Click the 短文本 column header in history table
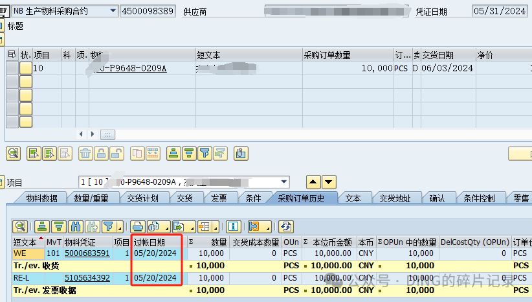The height and width of the screenshot is (302, 532). point(28,242)
